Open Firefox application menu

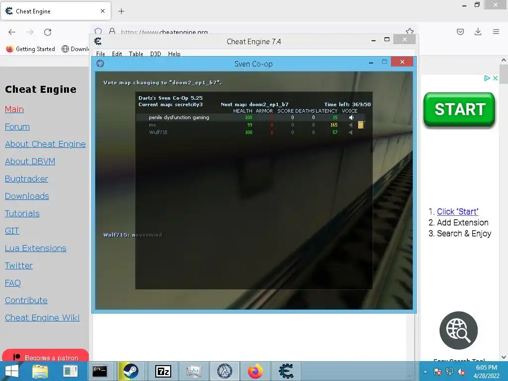(496, 32)
